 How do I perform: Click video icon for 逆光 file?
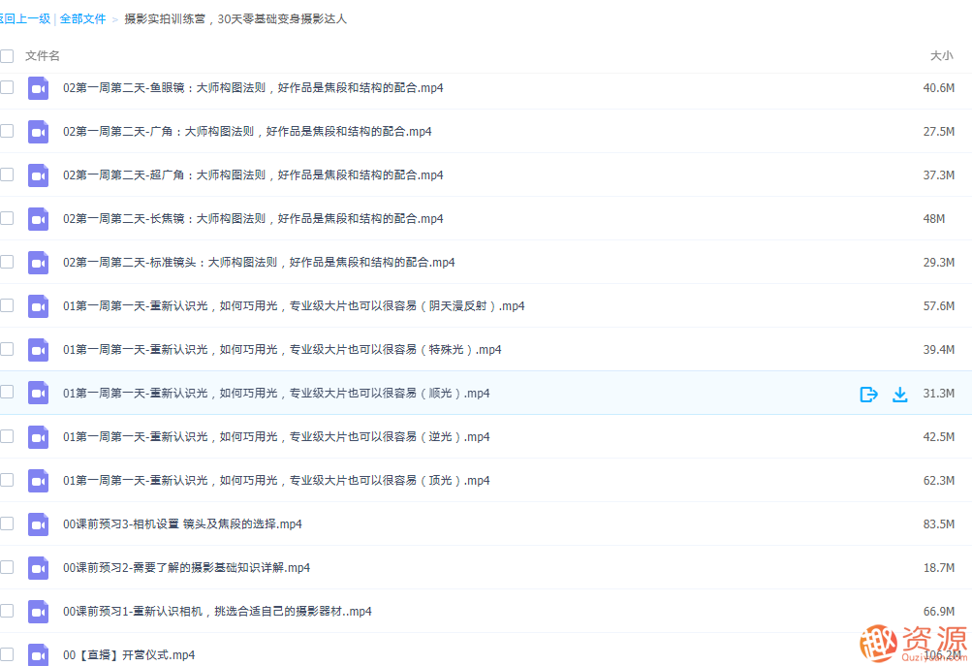pos(38,437)
